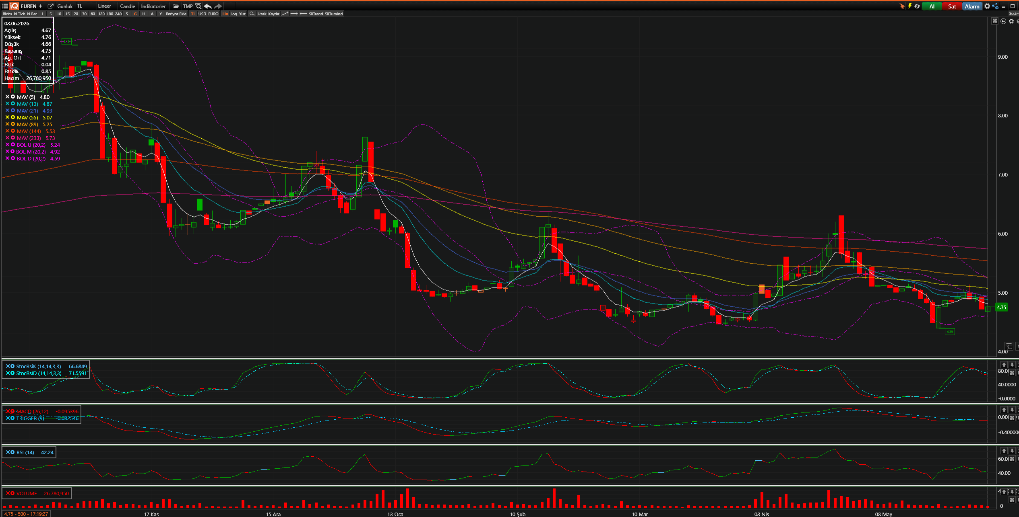1019x517 pixels.
Task: Click the circled left arrow icon
Action: pos(1003,21)
